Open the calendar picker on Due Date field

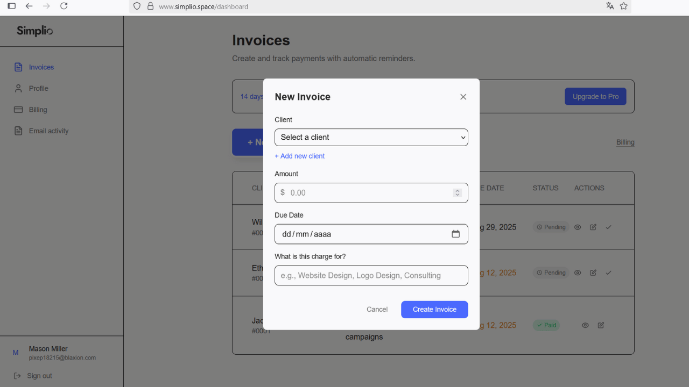[455, 234]
